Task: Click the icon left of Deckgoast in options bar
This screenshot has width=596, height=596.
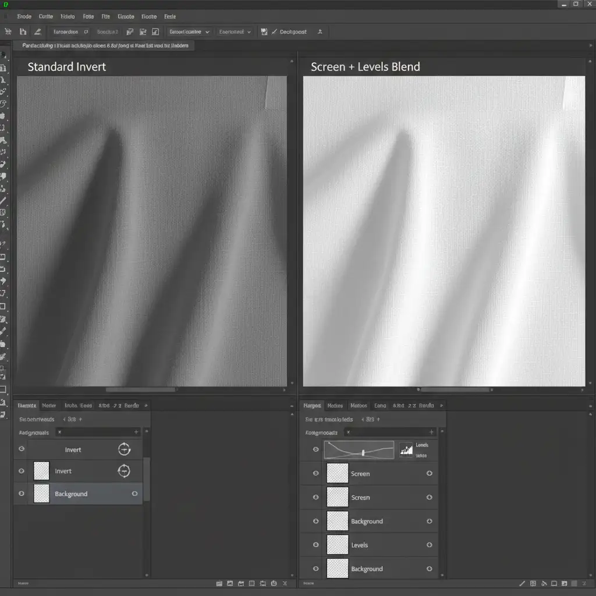Action: 264,32
